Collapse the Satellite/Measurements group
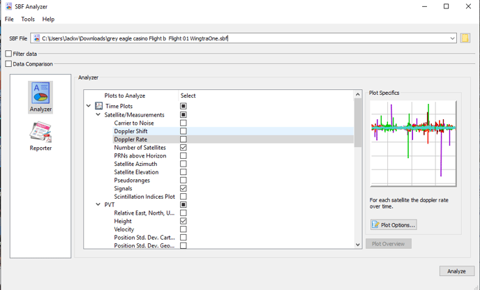 pyautogui.click(x=98, y=115)
